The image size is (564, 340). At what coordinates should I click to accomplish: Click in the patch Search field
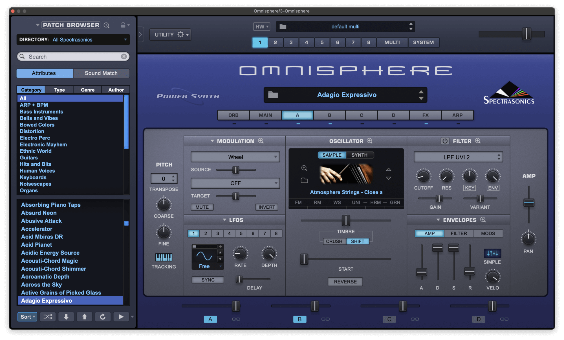pos(73,57)
